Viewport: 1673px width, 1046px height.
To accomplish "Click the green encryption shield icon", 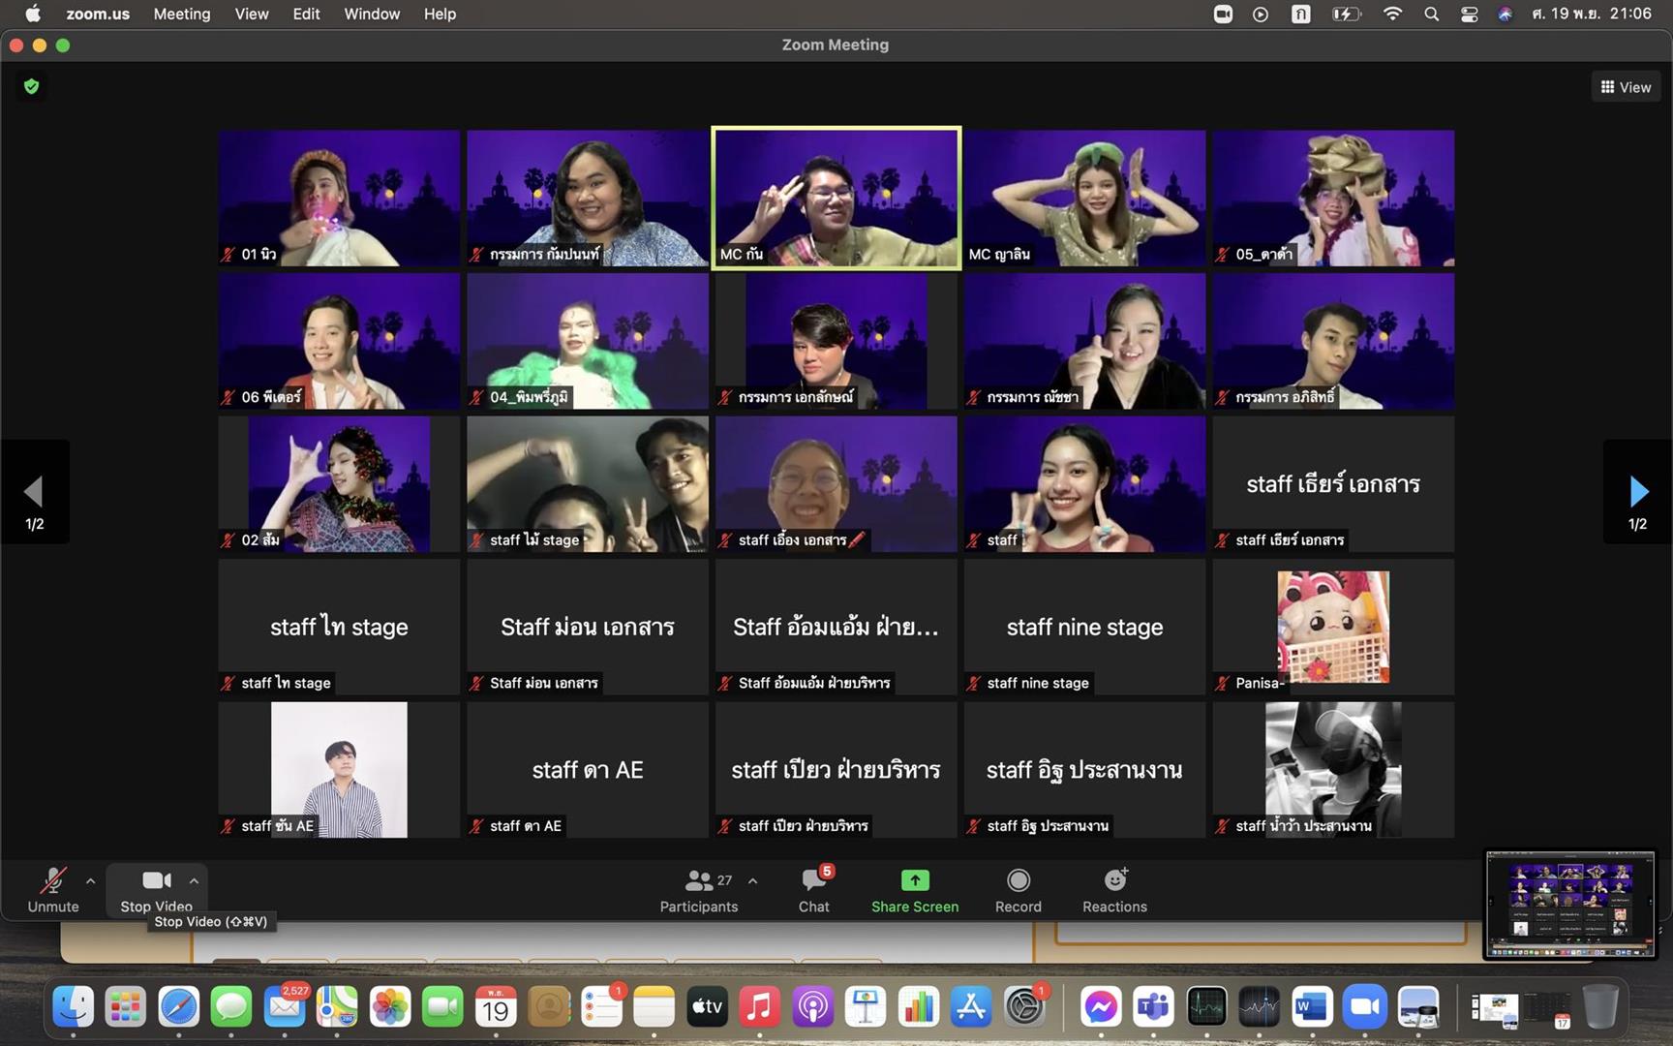I will click(32, 87).
